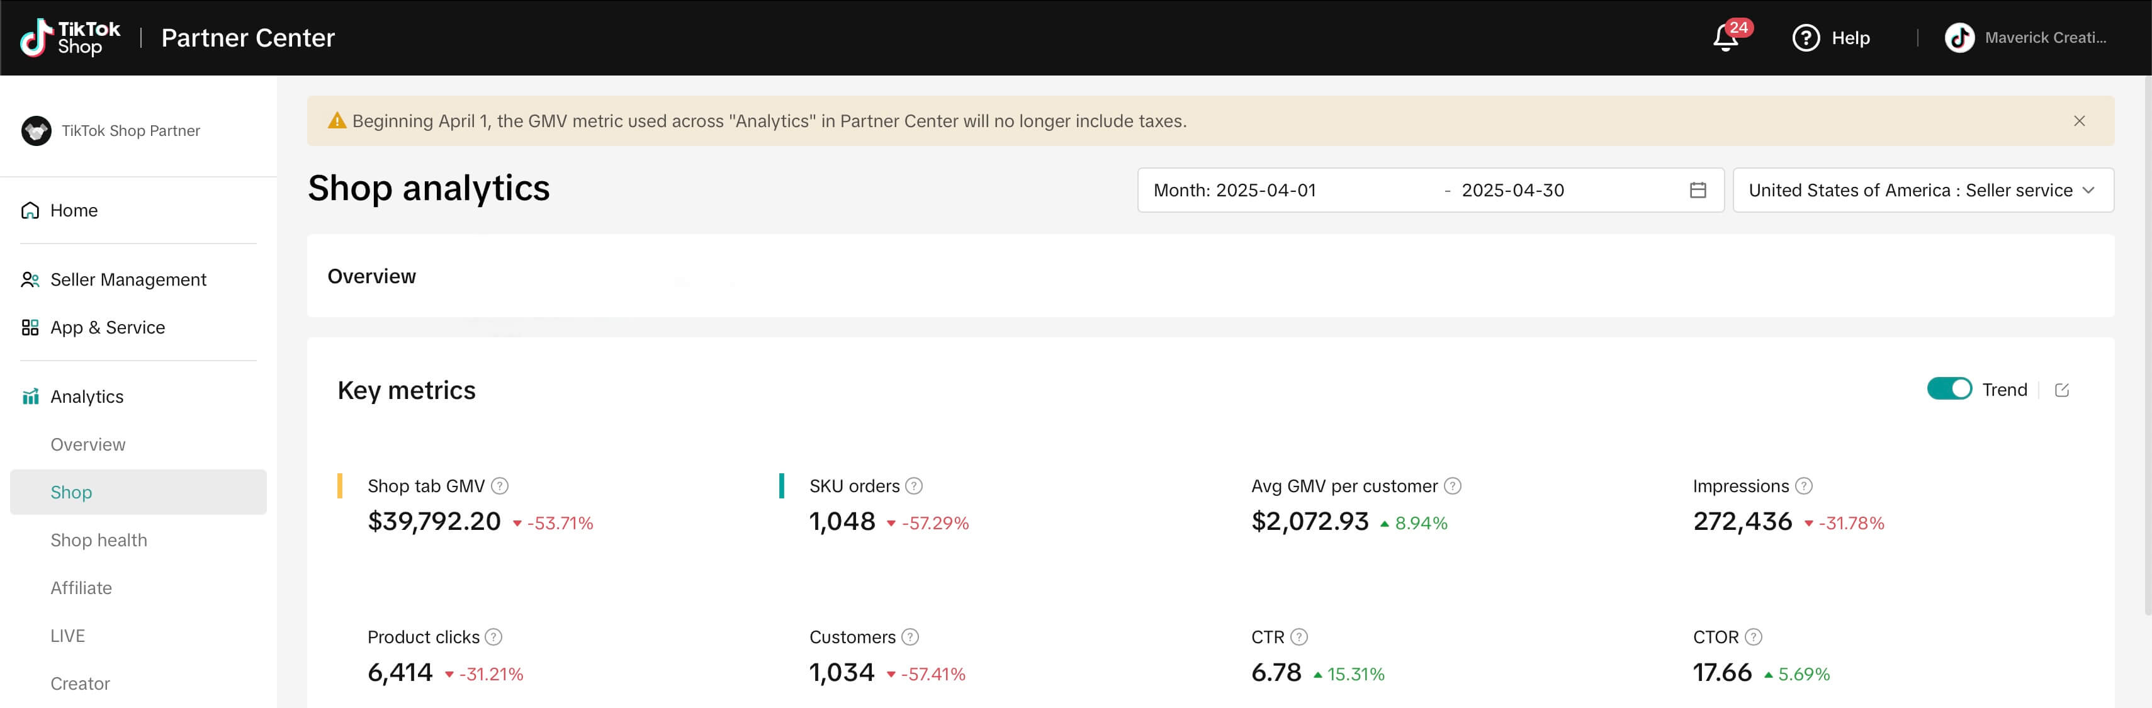2152x708 pixels.
Task: Click info icon next to Shop tab GMV
Action: (500, 486)
